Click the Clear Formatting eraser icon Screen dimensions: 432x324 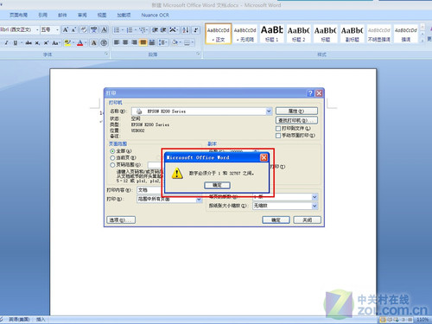tap(84, 29)
